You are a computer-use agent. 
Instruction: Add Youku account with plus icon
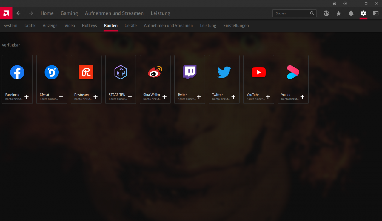click(302, 97)
